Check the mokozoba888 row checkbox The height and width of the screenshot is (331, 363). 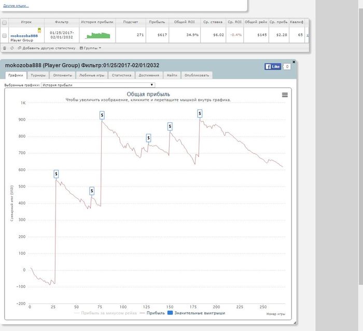[x=4, y=36]
